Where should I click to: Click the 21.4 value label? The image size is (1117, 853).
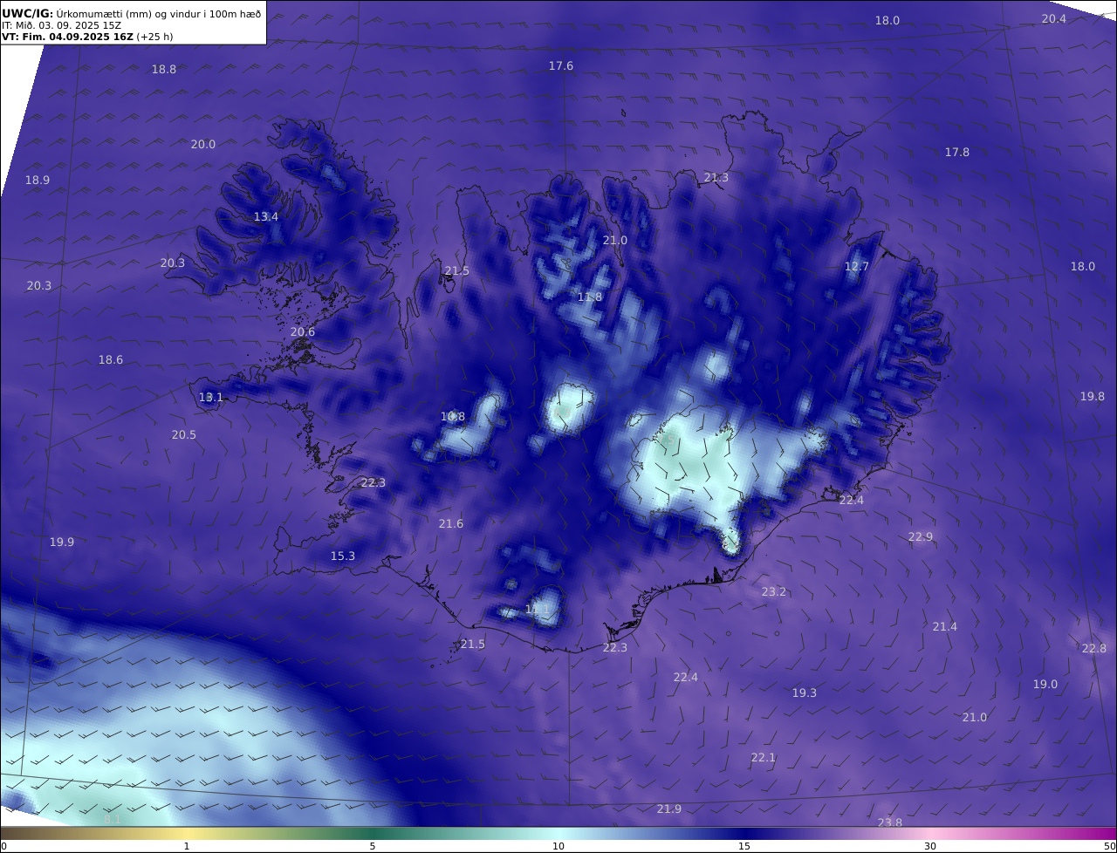click(945, 626)
